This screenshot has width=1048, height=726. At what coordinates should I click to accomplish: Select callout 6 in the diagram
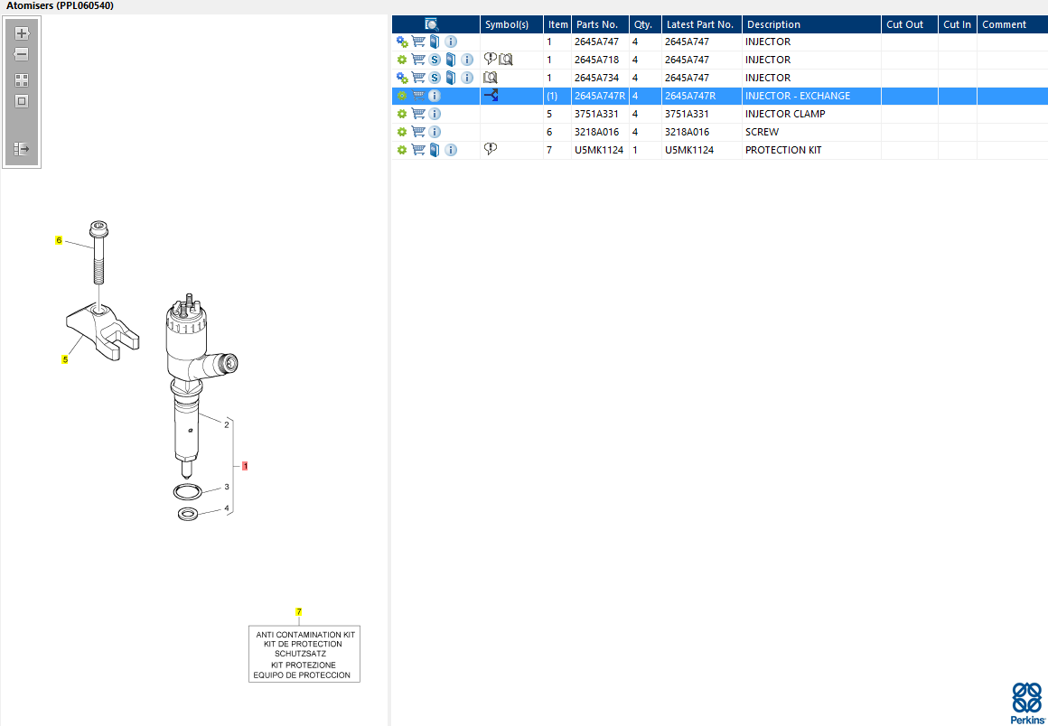point(59,240)
